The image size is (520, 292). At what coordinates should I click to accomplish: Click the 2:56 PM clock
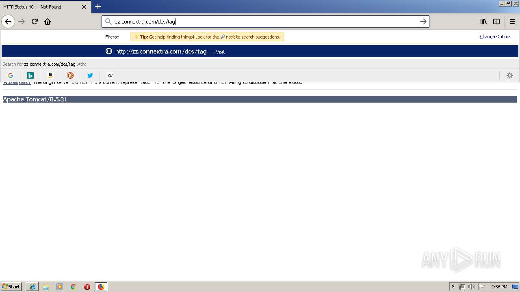pyautogui.click(x=499, y=287)
